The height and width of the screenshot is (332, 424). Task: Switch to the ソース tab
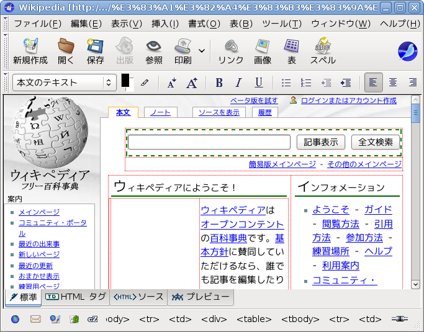(x=138, y=297)
